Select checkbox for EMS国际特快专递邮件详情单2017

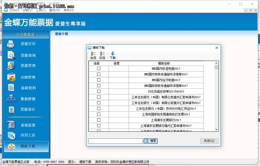99,86
